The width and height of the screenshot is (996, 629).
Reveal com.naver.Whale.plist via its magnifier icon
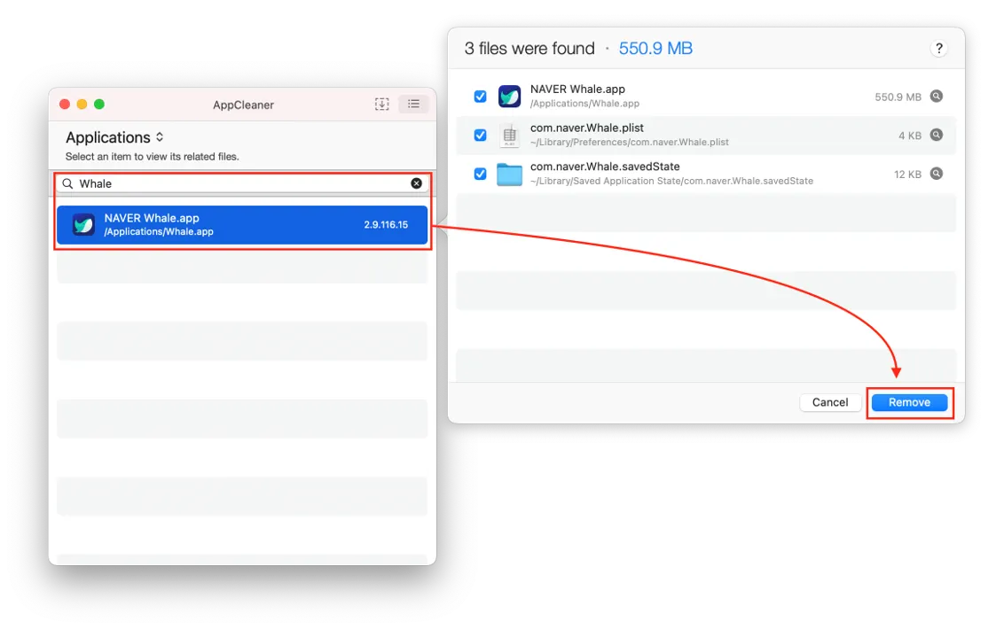click(937, 135)
